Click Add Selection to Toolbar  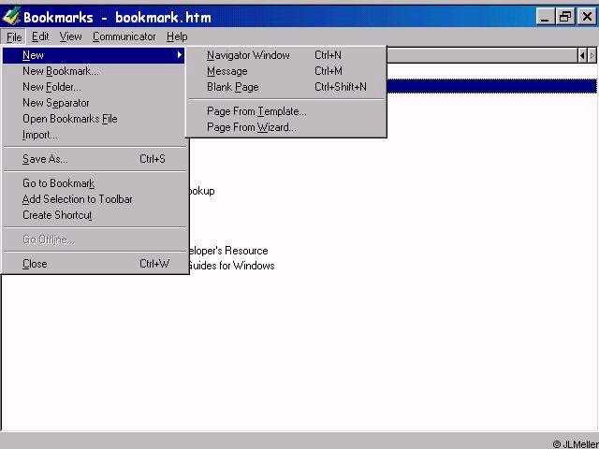pyautogui.click(x=94, y=199)
